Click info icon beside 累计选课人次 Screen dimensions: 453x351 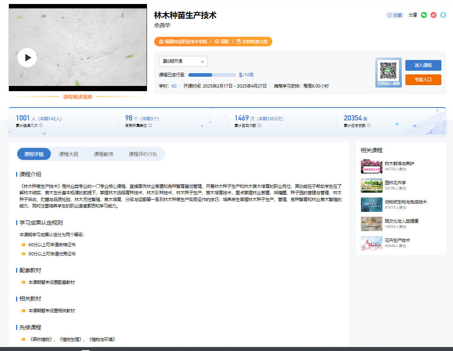[x=41, y=126]
